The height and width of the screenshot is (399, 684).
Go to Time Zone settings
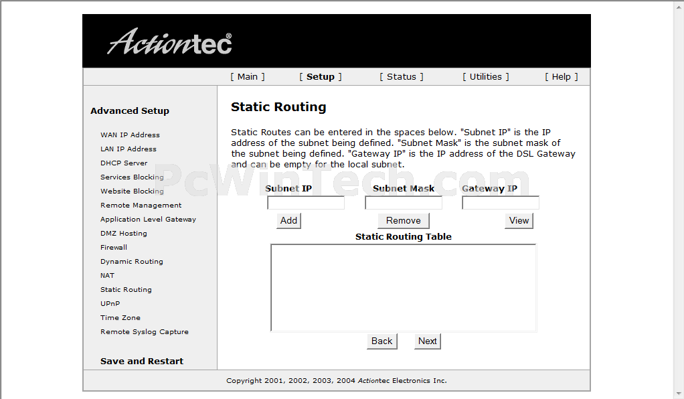click(120, 317)
